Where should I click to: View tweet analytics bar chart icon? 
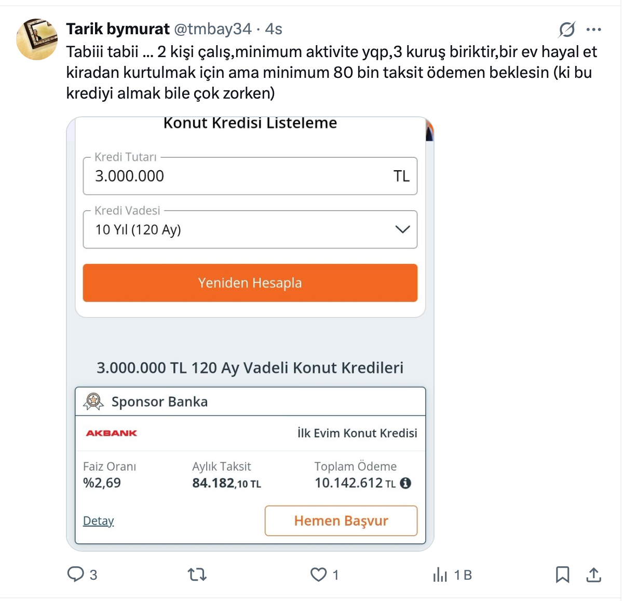tap(440, 574)
